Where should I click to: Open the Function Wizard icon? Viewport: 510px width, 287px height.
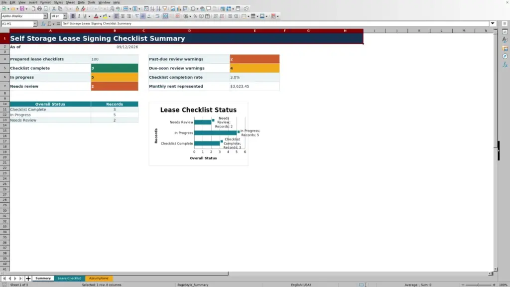pyautogui.click(x=43, y=24)
